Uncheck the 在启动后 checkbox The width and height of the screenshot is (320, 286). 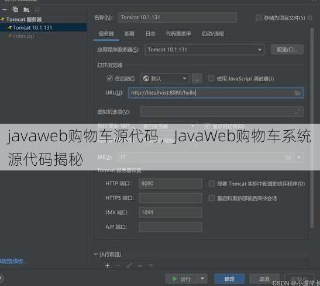[109, 78]
